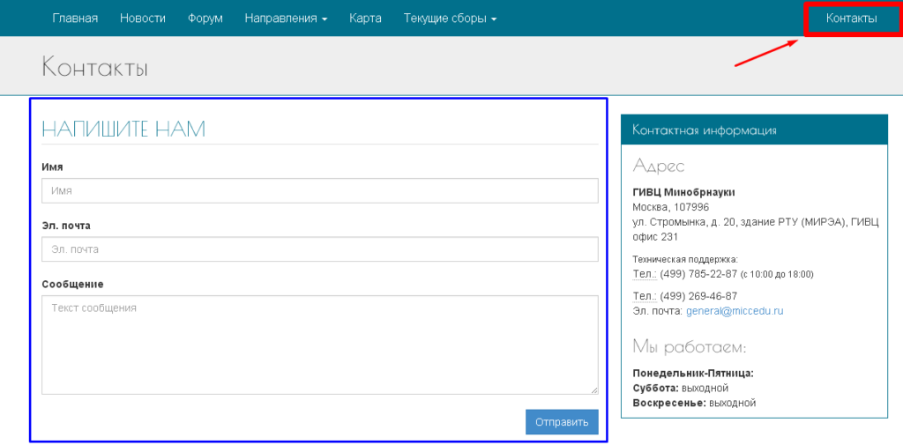Select Контакты in the top navigation
The height and width of the screenshot is (445, 903).
851,19
